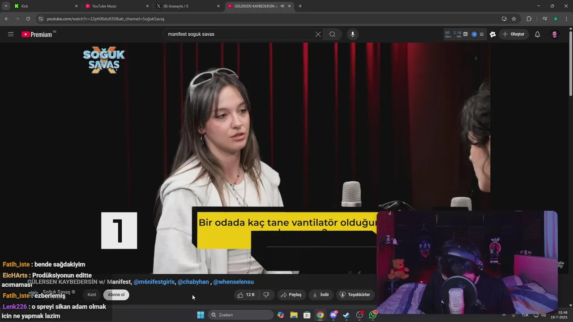This screenshot has height=322, width=573.
Task: Click the Oluştur create button
Action: [514, 34]
